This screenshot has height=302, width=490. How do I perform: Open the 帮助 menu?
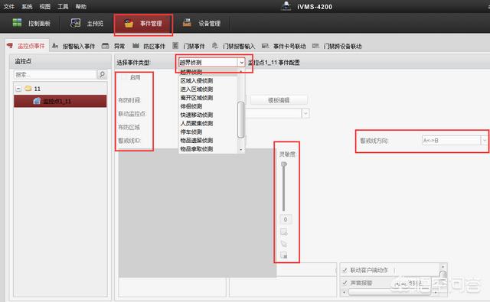point(80,6)
